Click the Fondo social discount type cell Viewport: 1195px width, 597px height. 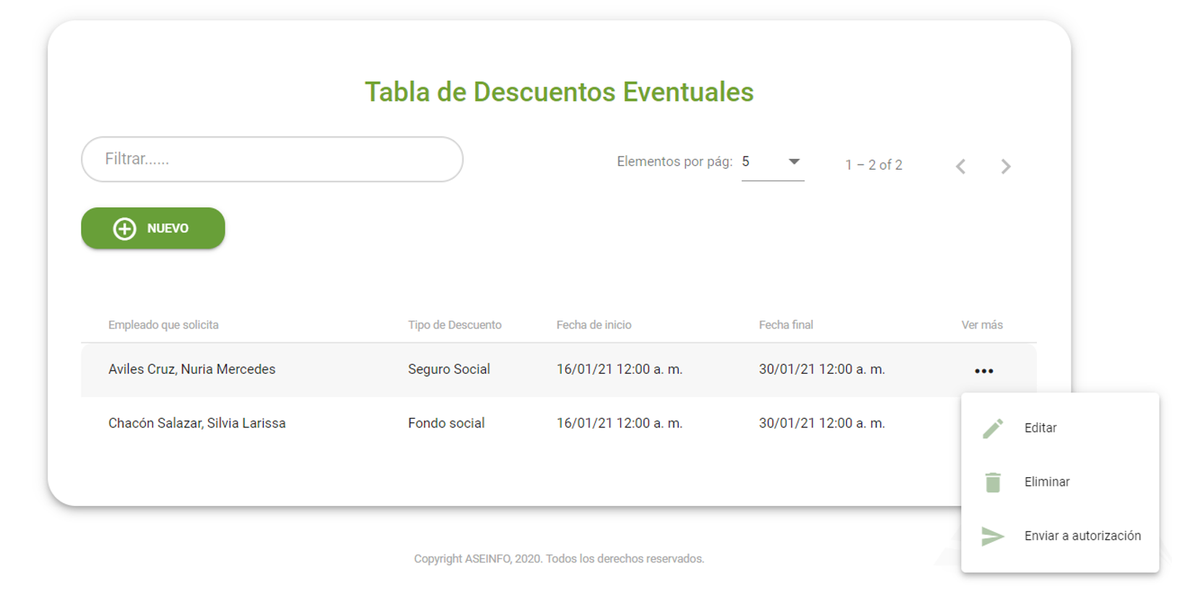(x=446, y=424)
